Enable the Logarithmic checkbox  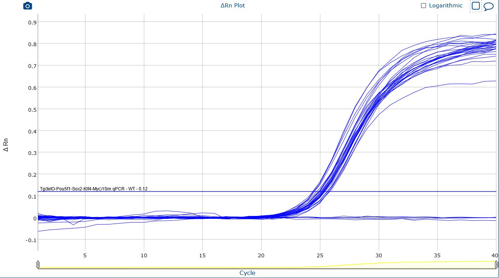(424, 6)
